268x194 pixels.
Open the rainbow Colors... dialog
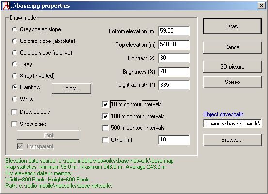point(71,88)
